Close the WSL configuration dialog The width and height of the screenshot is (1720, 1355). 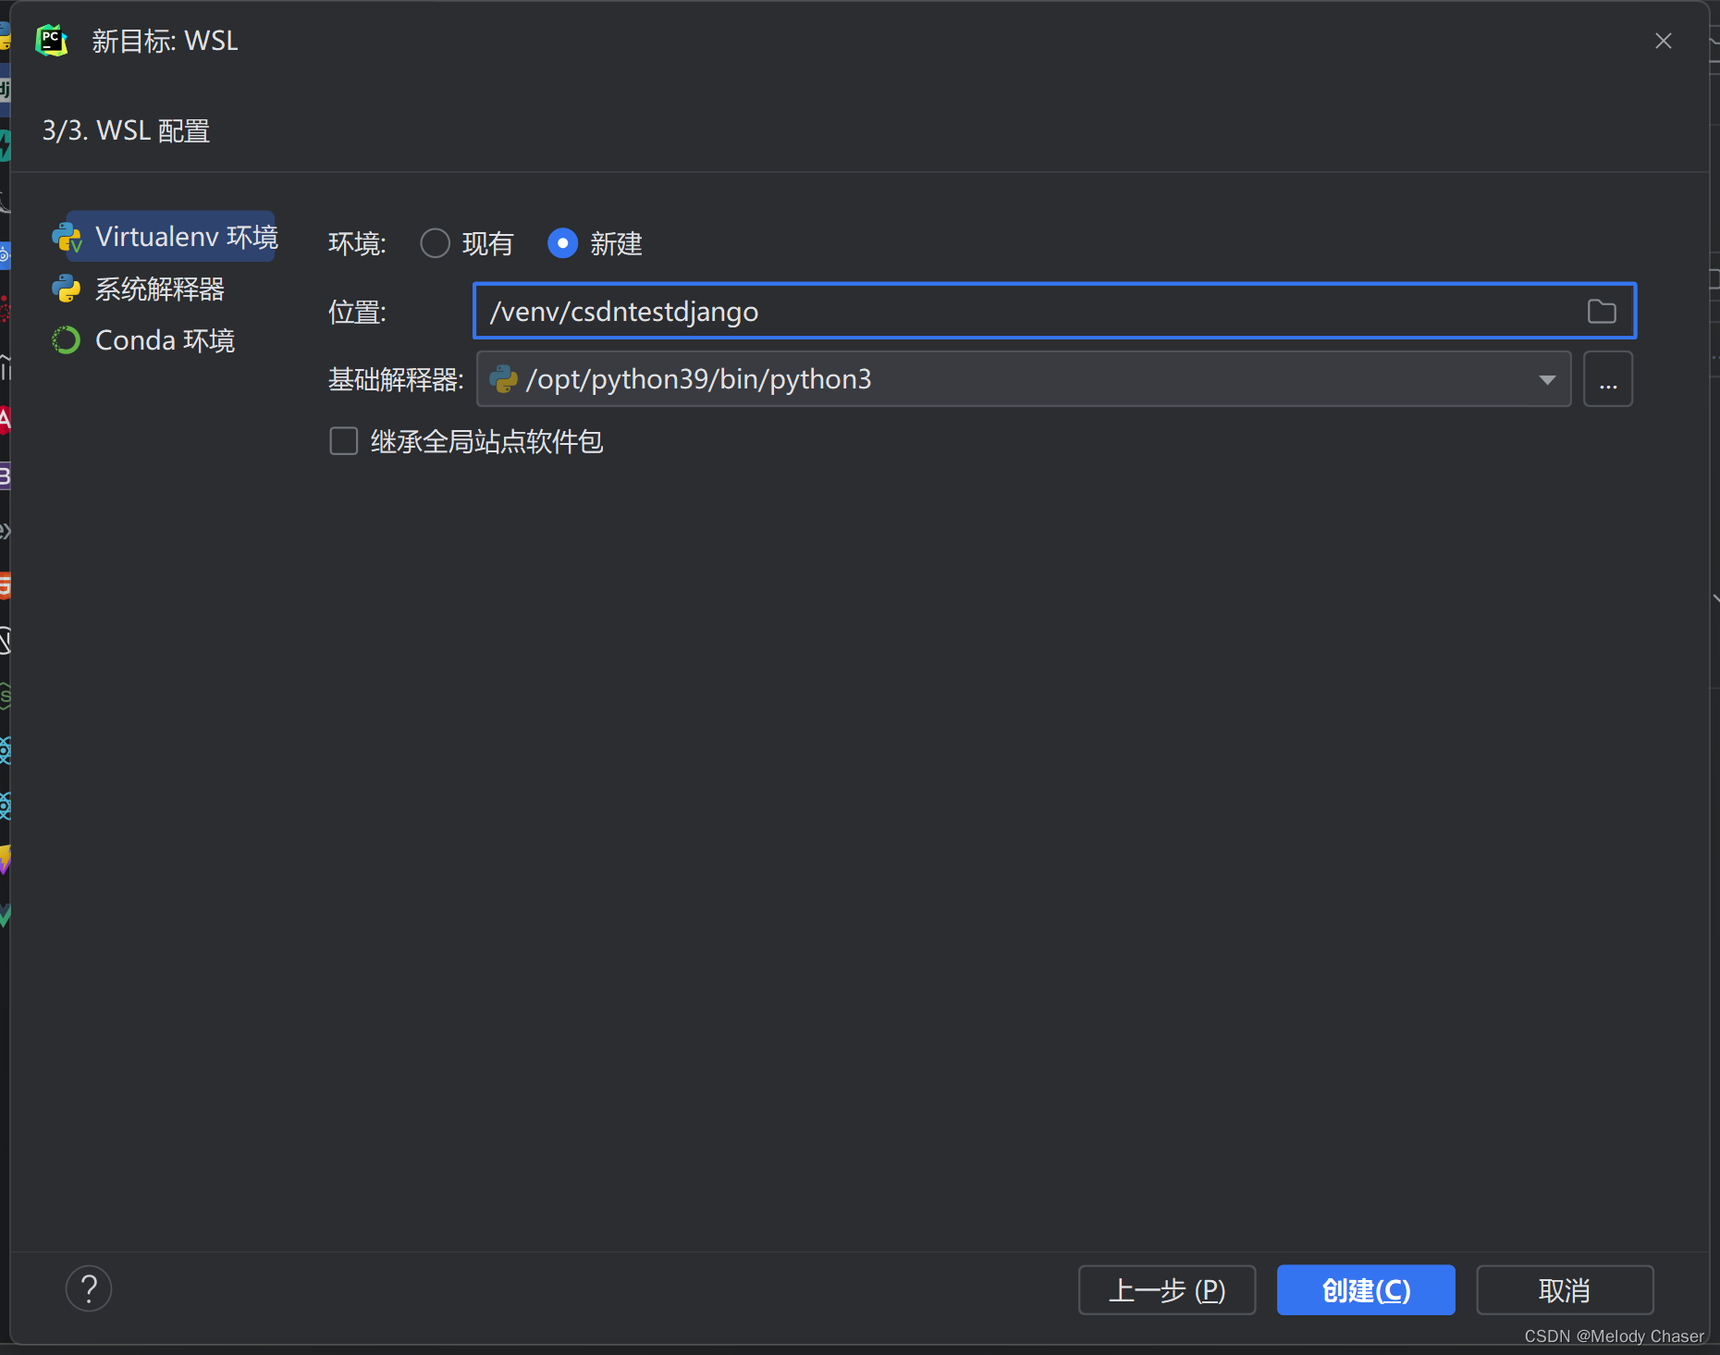tap(1663, 41)
